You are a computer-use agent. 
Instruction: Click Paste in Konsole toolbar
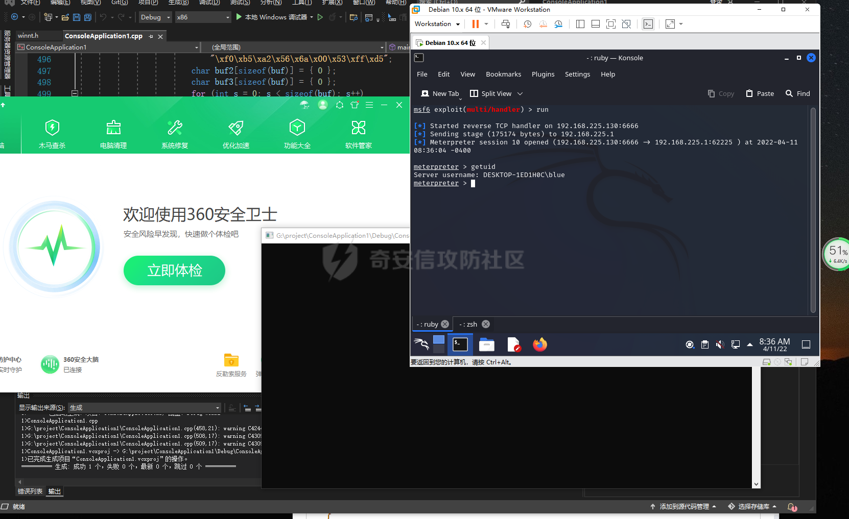pyautogui.click(x=760, y=93)
